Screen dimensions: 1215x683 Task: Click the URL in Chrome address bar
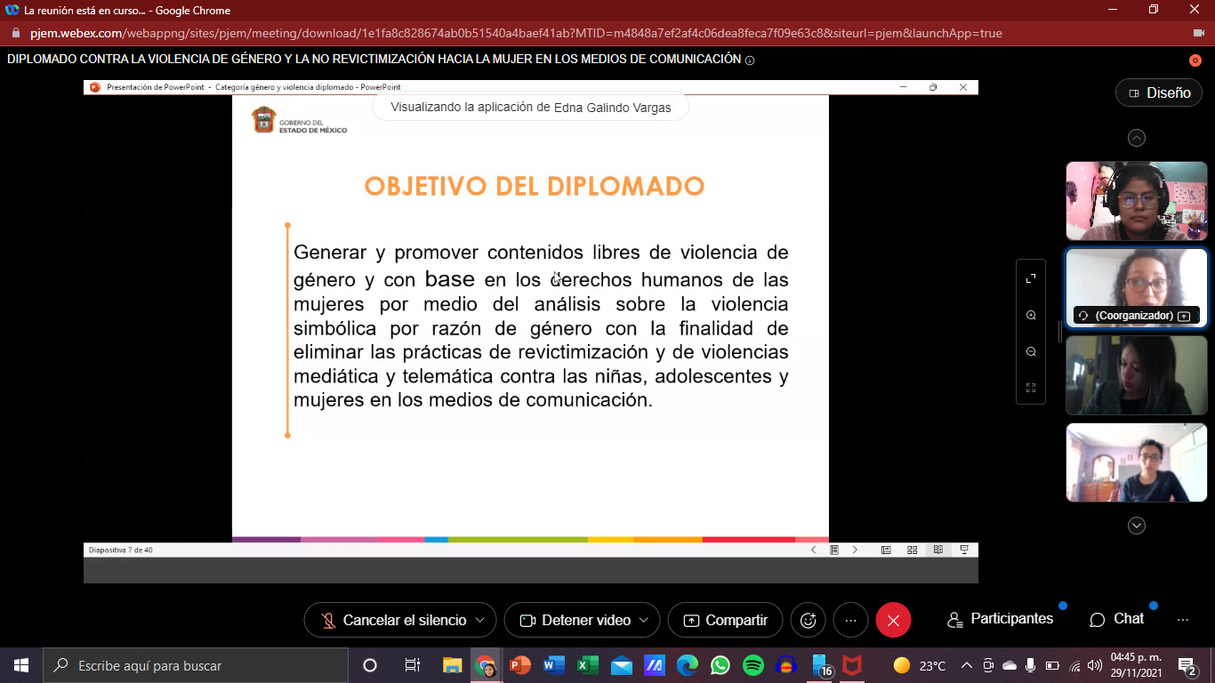click(x=516, y=33)
